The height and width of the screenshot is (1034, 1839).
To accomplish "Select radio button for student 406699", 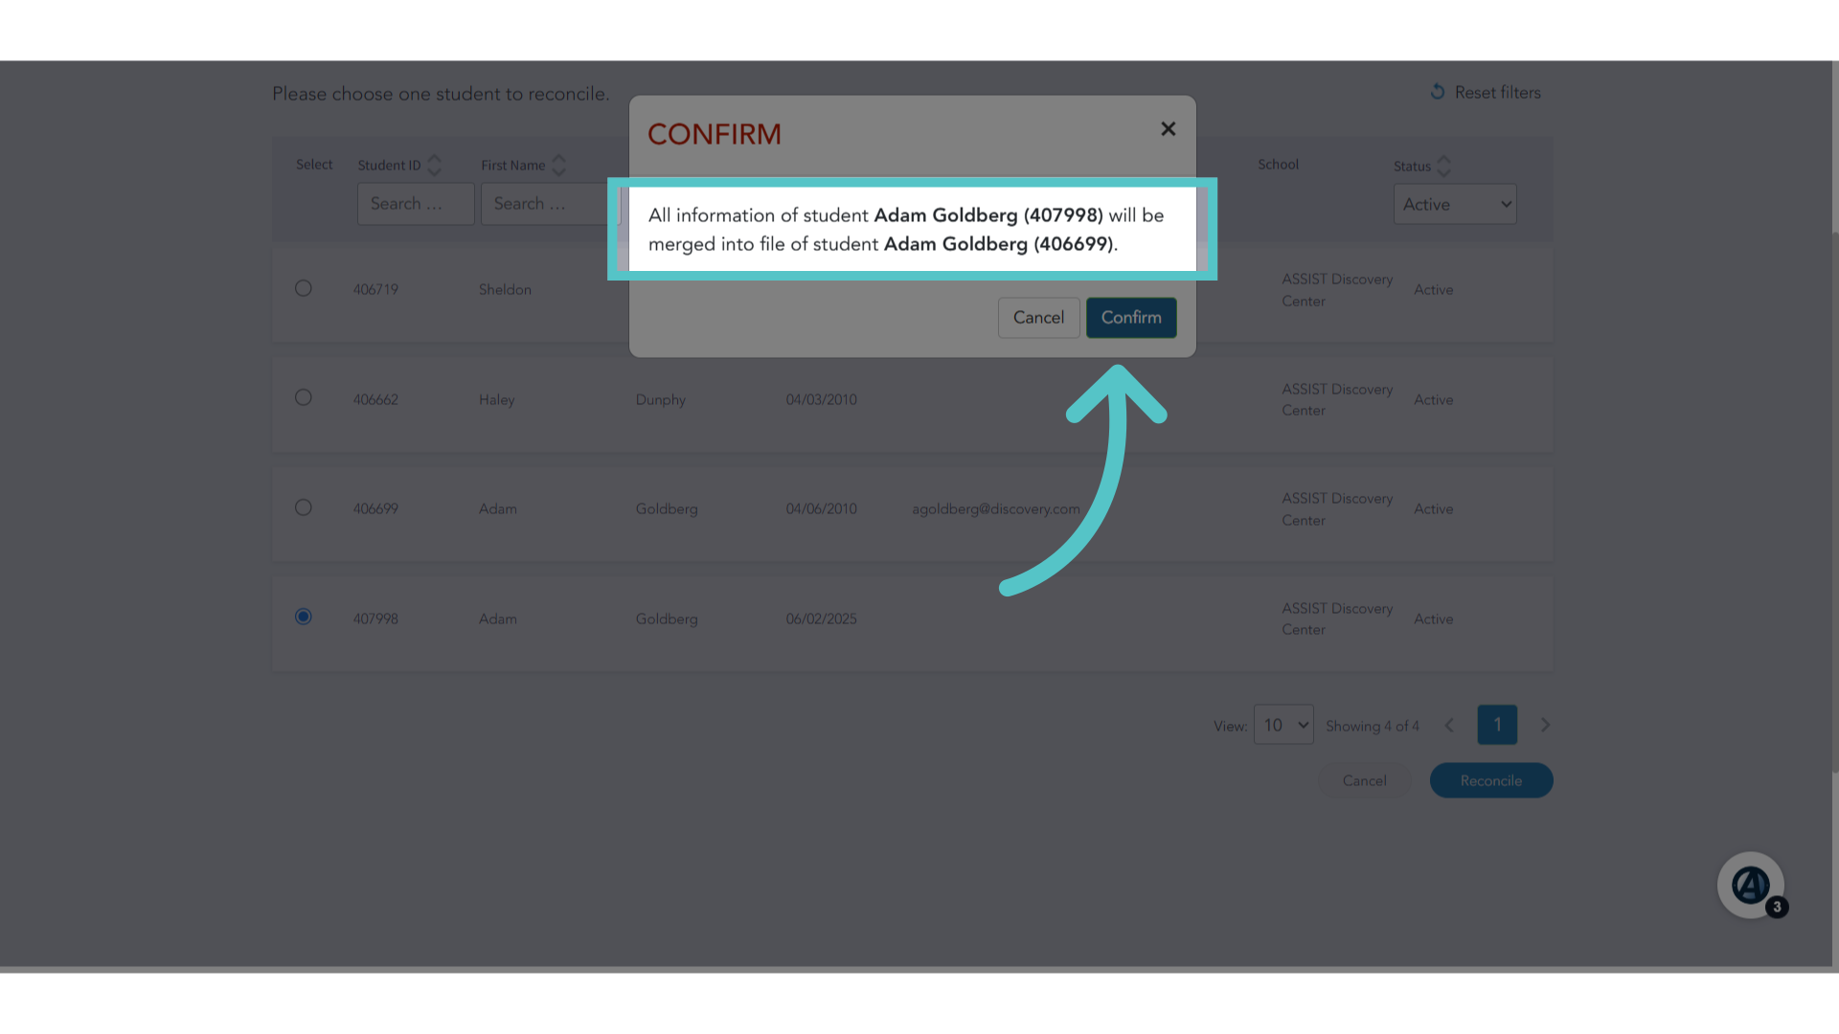I will click(304, 507).
